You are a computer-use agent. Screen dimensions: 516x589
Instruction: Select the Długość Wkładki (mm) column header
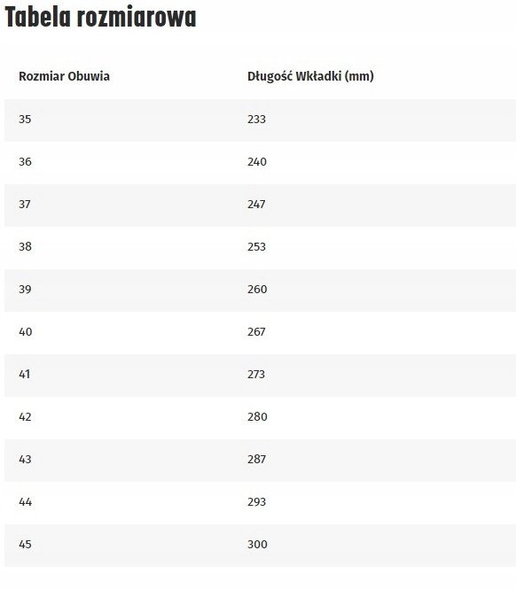pyautogui.click(x=310, y=76)
